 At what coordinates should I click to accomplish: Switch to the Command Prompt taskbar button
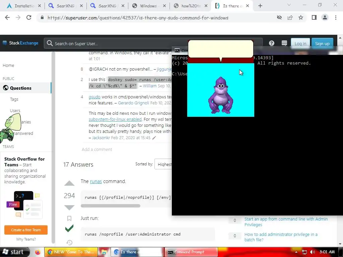coord(191,252)
